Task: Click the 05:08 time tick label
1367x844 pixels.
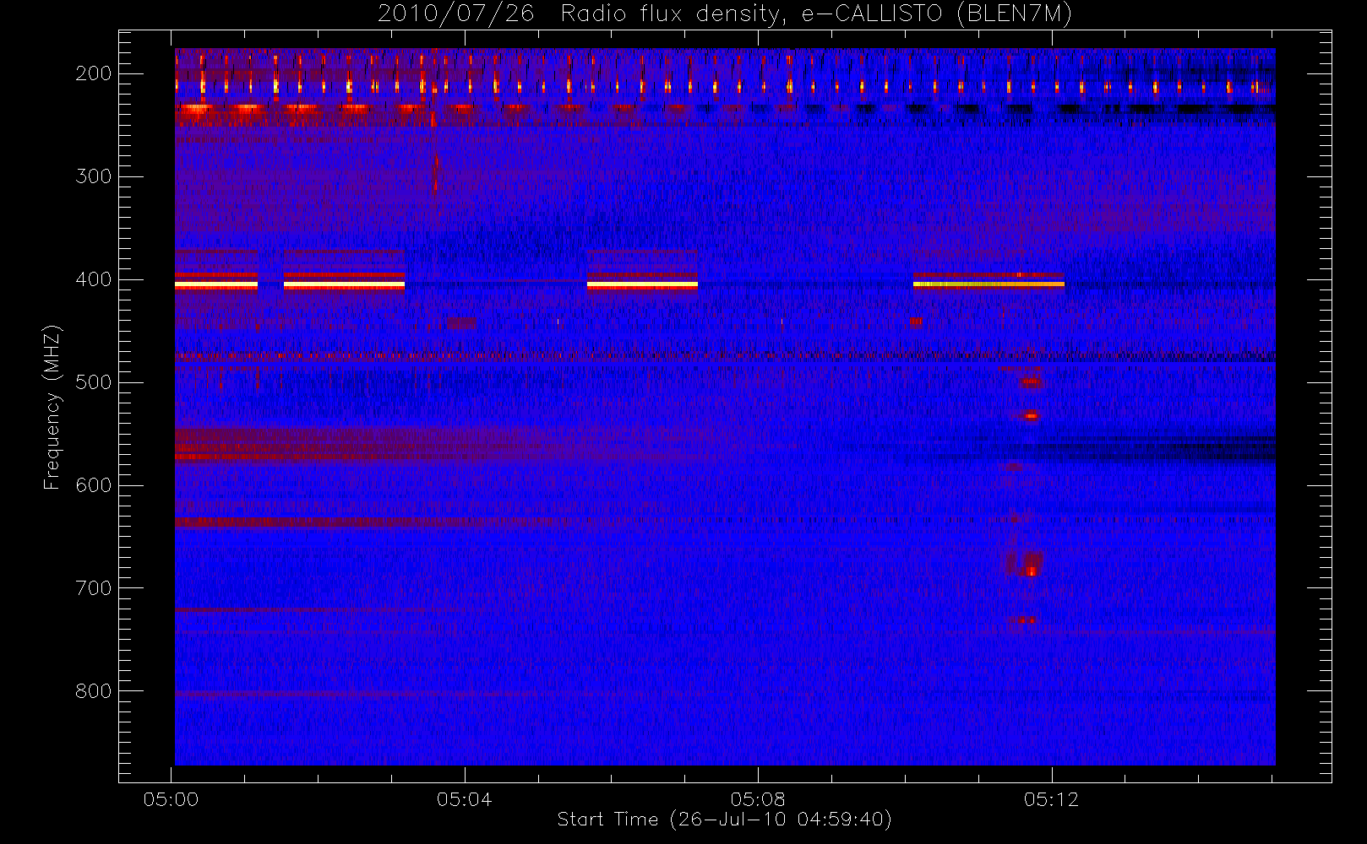Action: (x=758, y=799)
